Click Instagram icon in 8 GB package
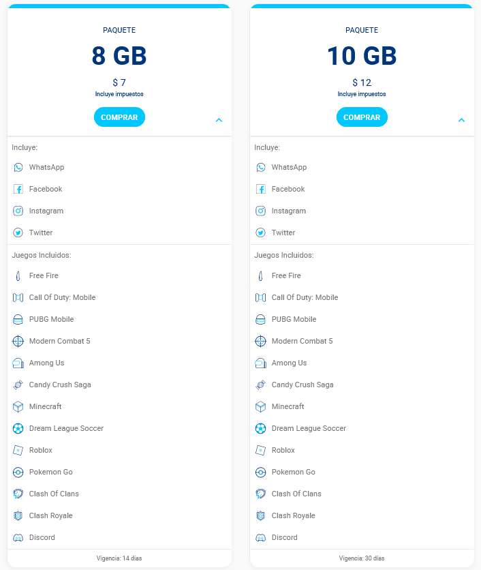 point(18,211)
